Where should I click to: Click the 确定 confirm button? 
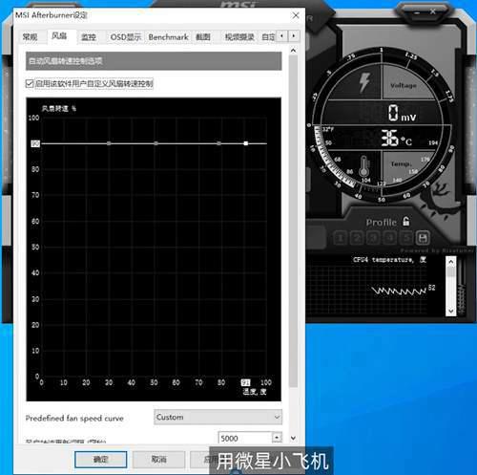101,459
